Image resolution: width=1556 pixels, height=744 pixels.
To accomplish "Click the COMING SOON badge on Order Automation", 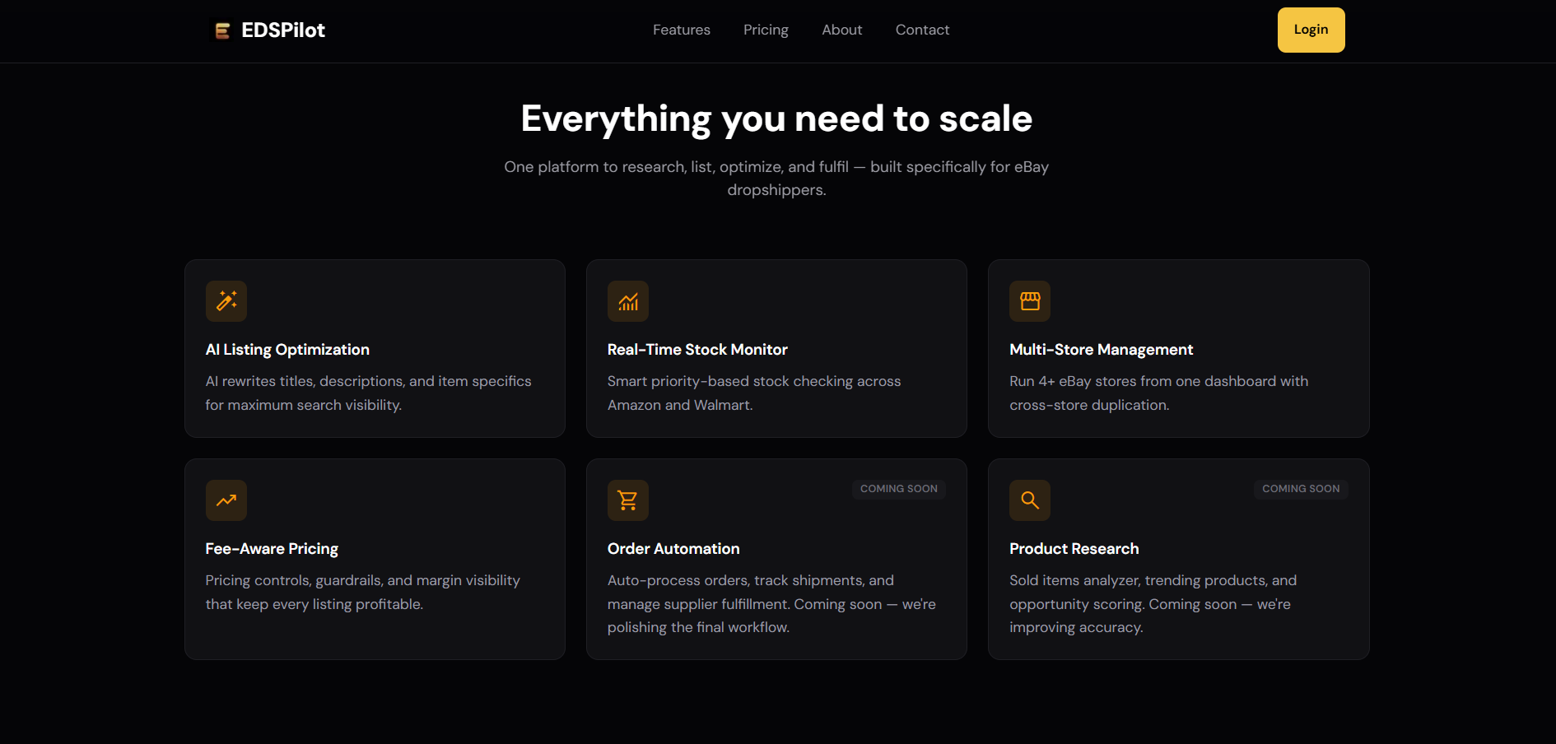I will (x=898, y=488).
